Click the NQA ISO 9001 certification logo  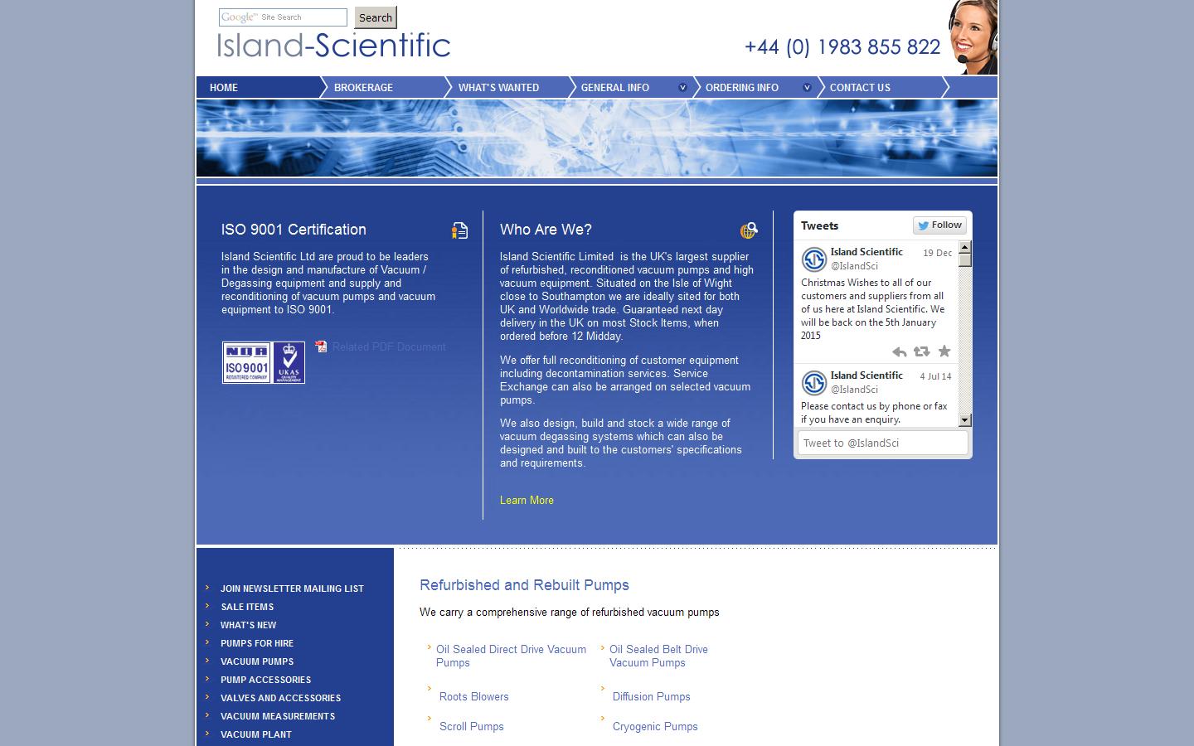[245, 362]
